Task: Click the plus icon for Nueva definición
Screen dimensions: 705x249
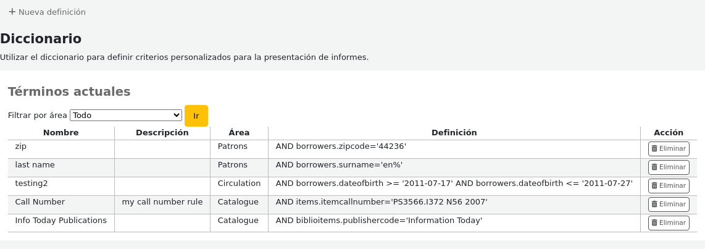Action: click(x=12, y=12)
